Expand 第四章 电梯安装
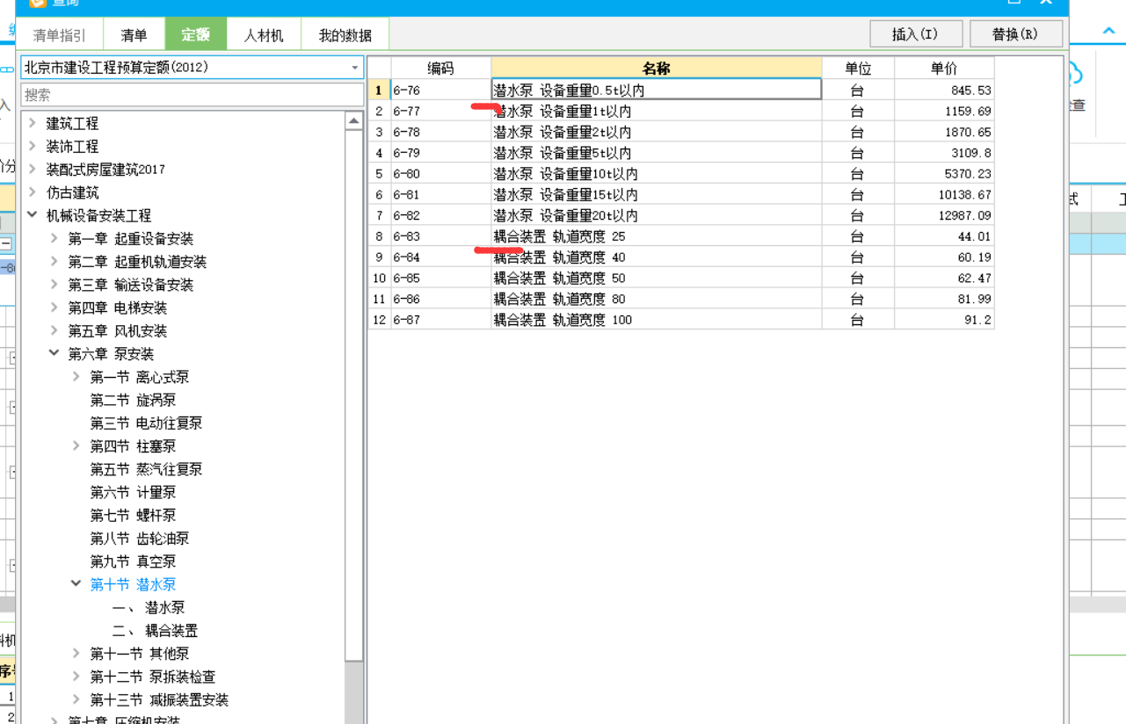This screenshot has width=1126, height=724. [x=54, y=308]
